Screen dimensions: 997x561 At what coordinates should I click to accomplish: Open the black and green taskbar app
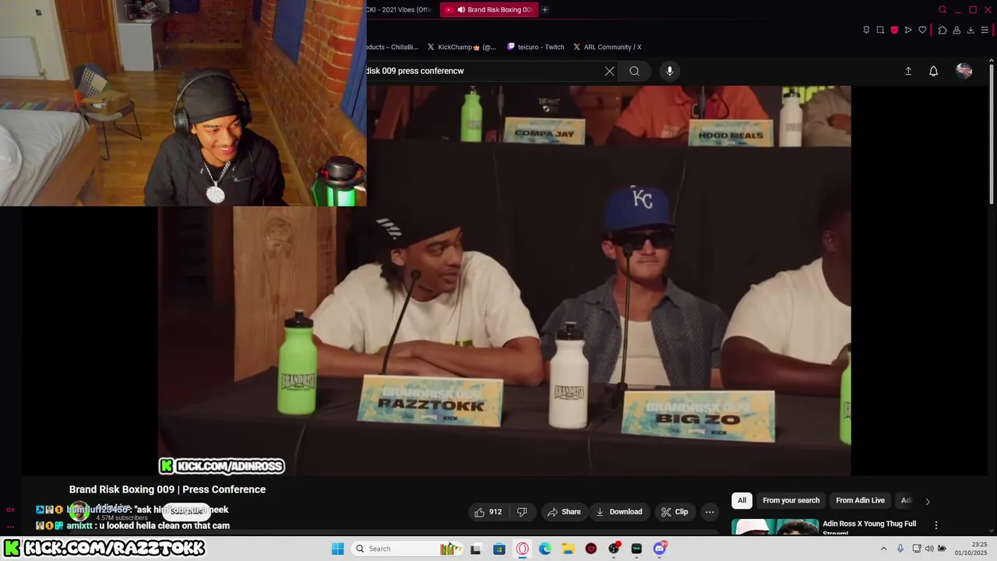(x=636, y=549)
